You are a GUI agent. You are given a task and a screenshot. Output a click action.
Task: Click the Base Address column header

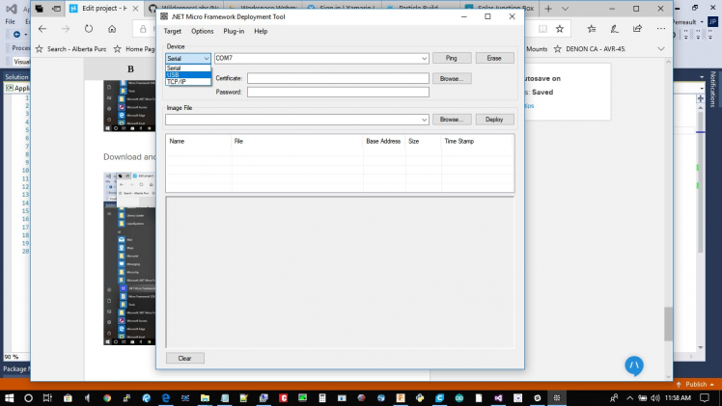(384, 141)
